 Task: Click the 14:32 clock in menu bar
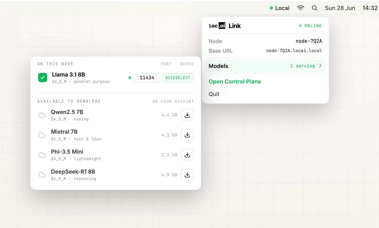tap(370, 8)
